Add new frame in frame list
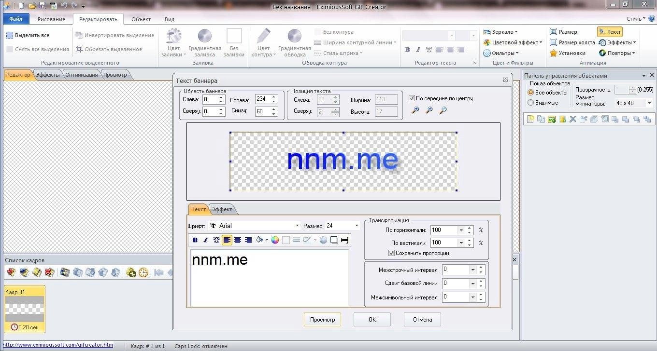This screenshot has width=657, height=351. (11, 273)
